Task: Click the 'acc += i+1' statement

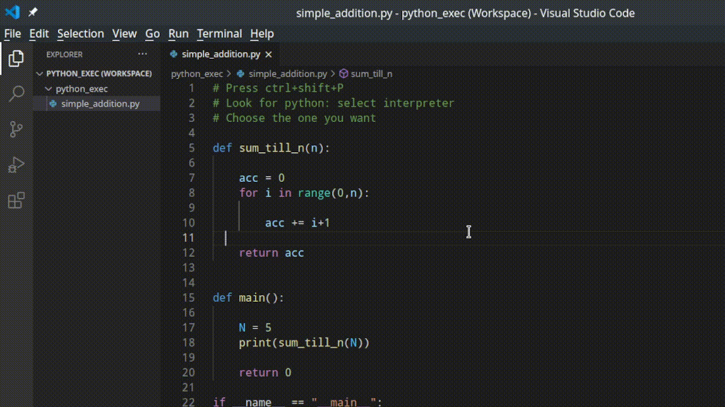Action: point(297,223)
